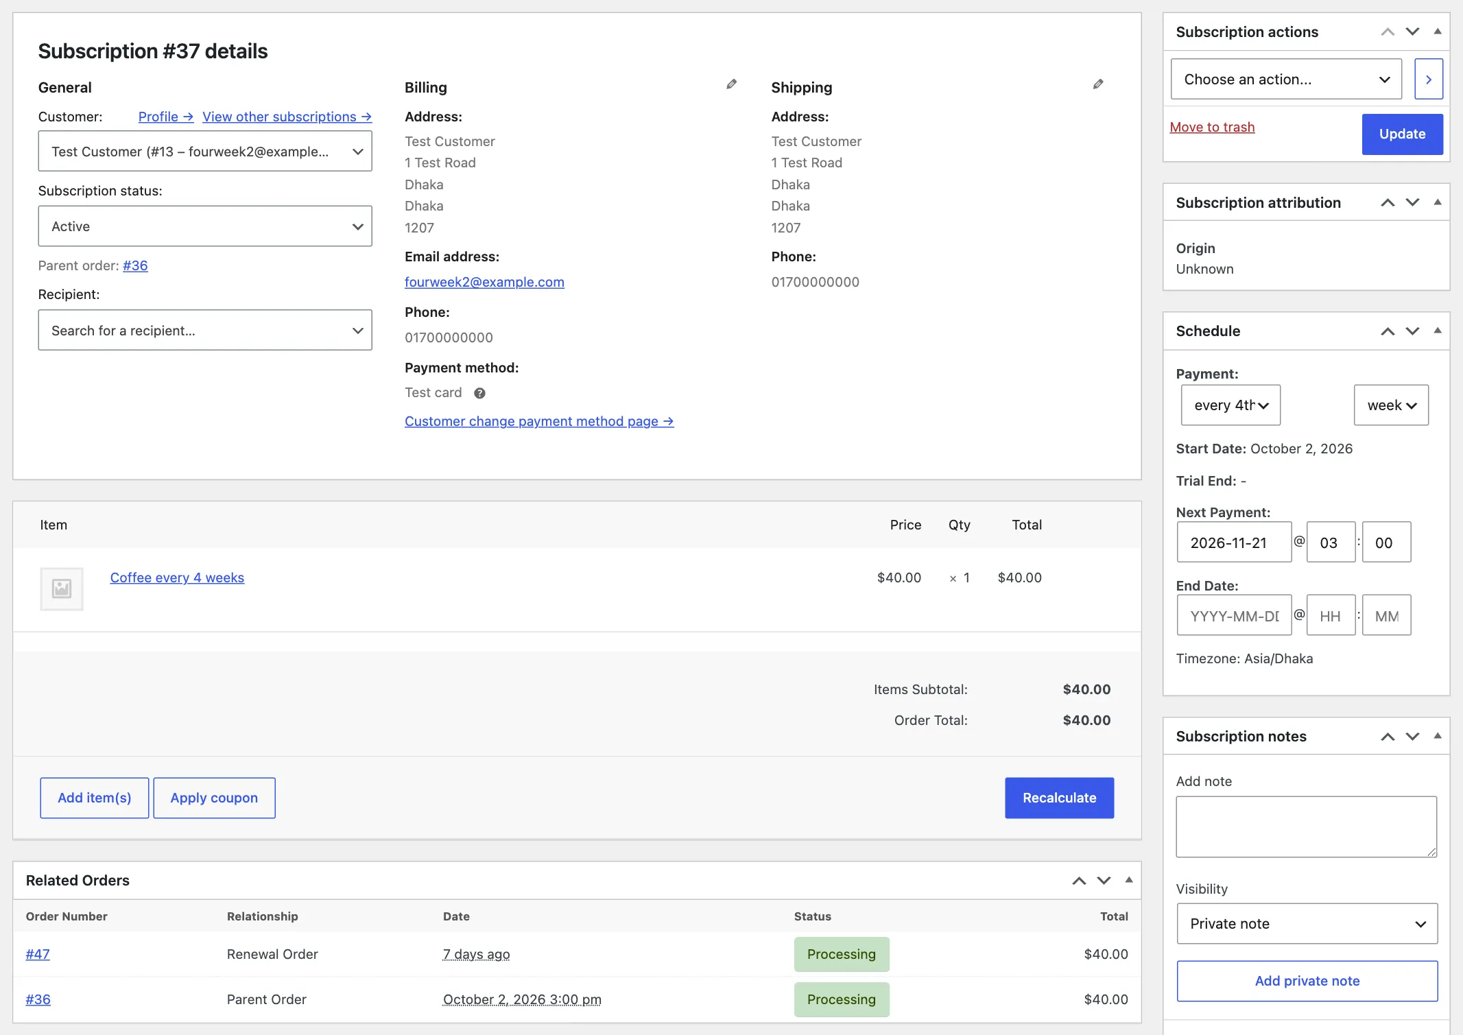Open Coffee every 4 weeks product link
This screenshot has width=1463, height=1035.
(x=177, y=578)
